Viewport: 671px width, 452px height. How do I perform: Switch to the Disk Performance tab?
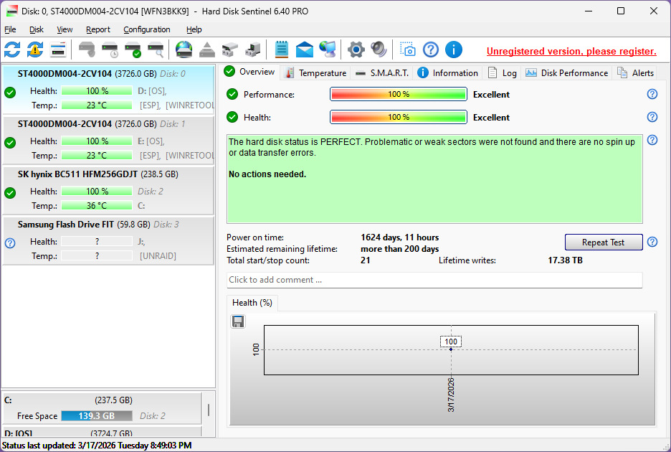tap(566, 73)
